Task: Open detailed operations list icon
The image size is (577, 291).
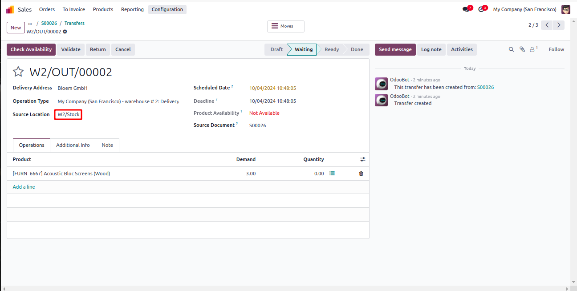Action: pyautogui.click(x=332, y=174)
